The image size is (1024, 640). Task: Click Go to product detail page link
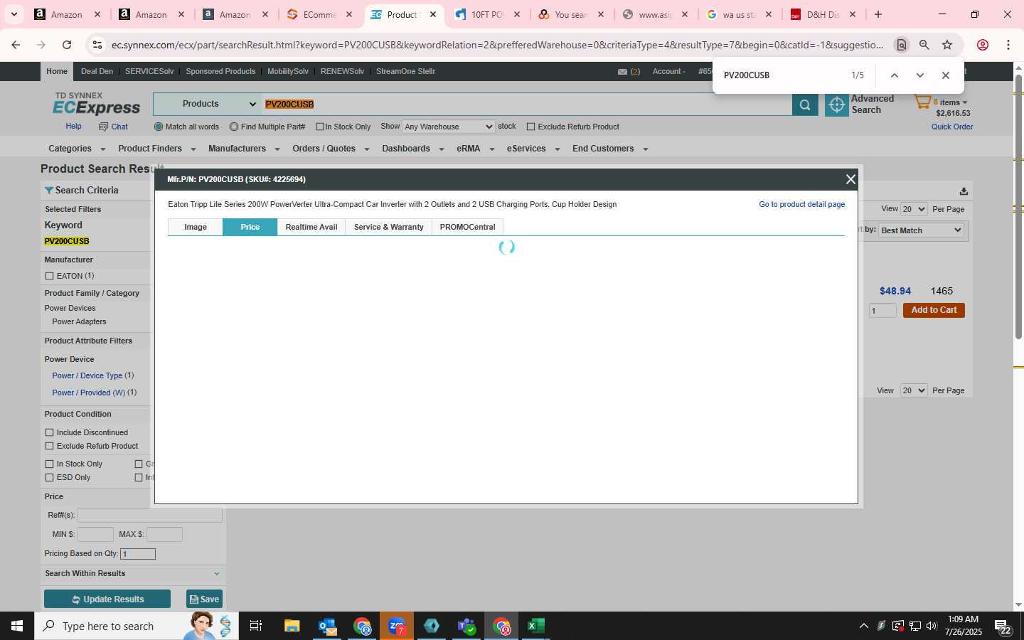pos(802,204)
